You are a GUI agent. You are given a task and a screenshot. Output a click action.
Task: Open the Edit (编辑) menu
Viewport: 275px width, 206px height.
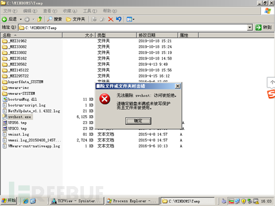[x=30, y=11]
